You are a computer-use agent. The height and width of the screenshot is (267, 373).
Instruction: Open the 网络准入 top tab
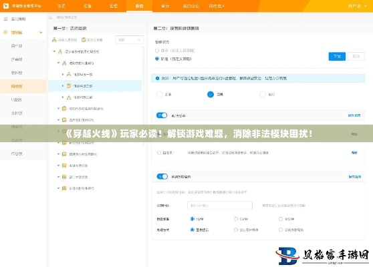click(x=217, y=6)
